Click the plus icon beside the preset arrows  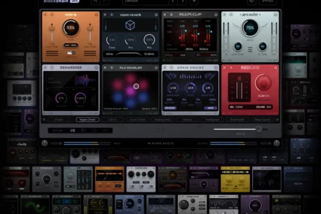tap(194, 1)
